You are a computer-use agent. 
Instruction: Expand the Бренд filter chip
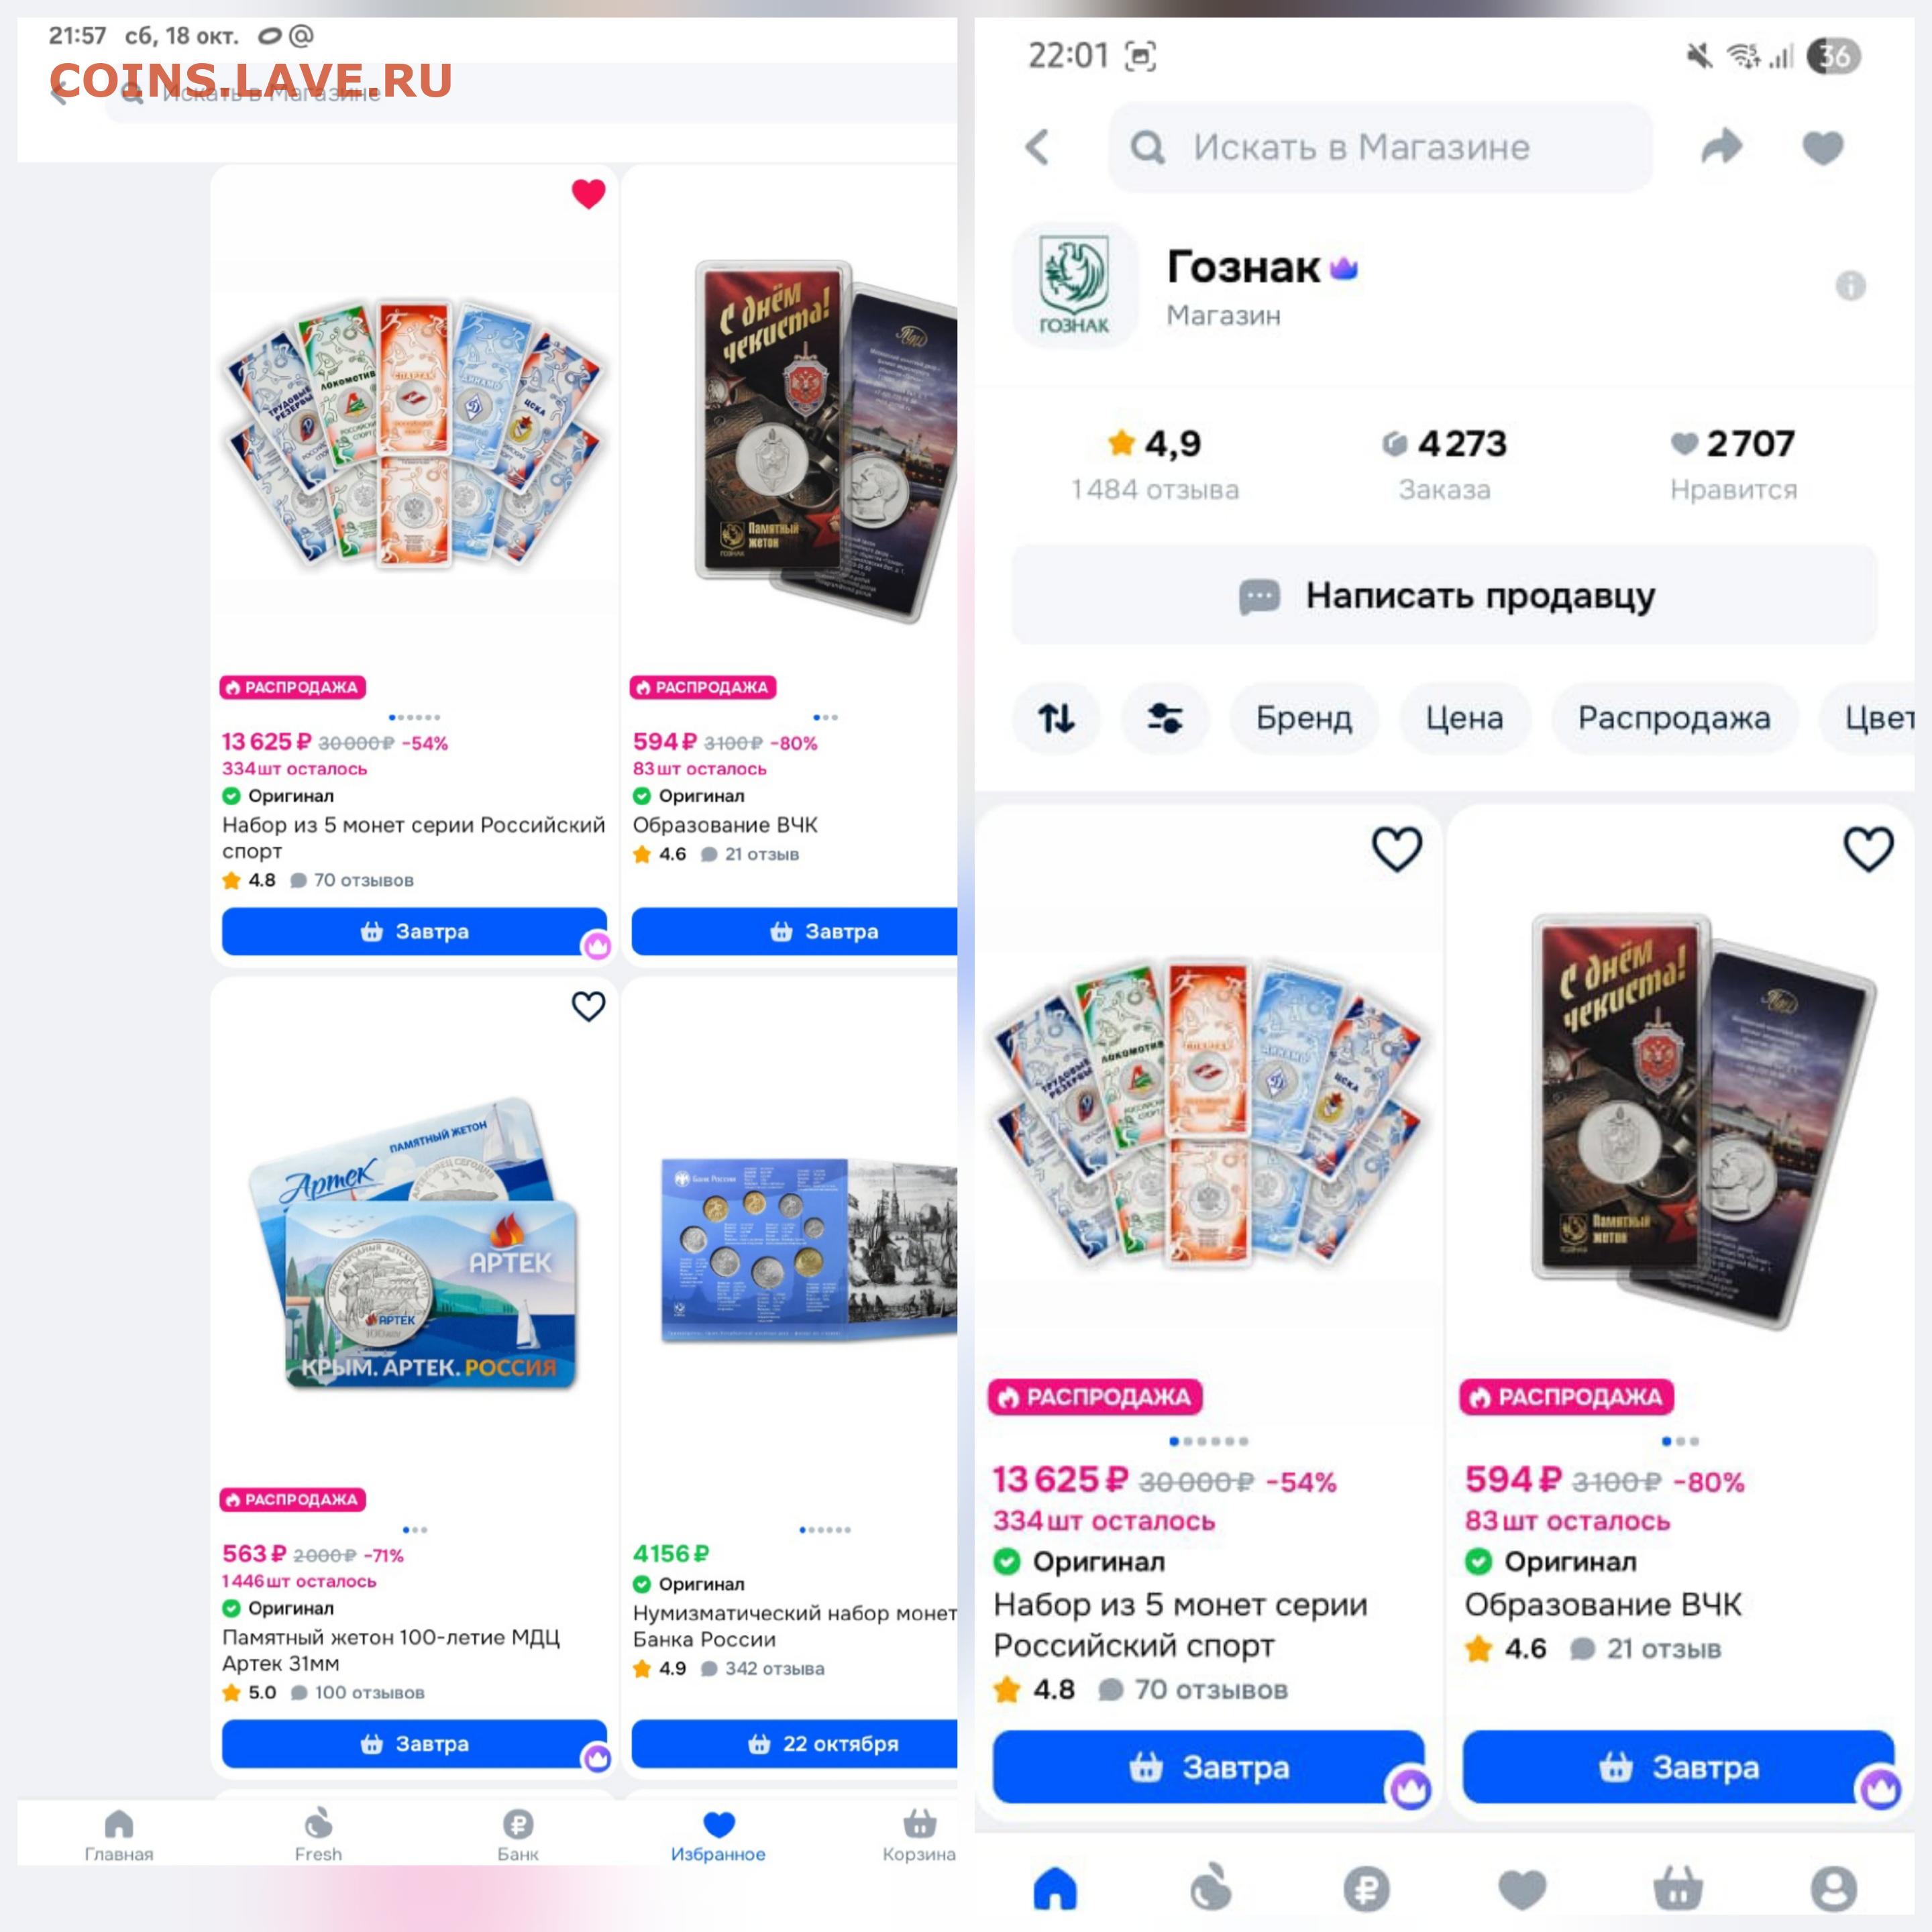click(x=1304, y=717)
